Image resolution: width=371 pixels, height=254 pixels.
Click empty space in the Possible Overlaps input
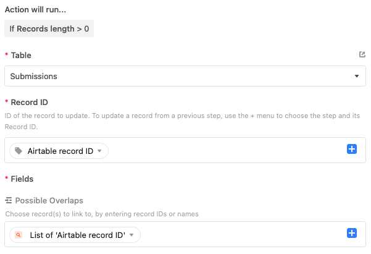[x=241, y=235]
